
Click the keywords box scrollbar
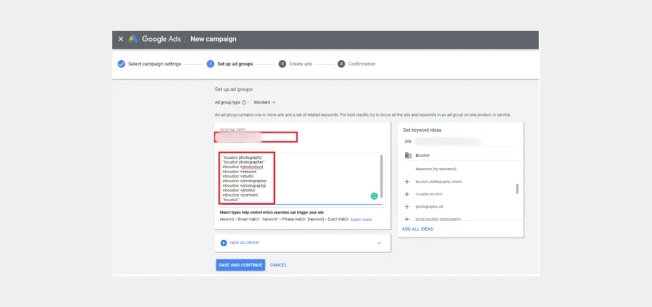pos(381,176)
